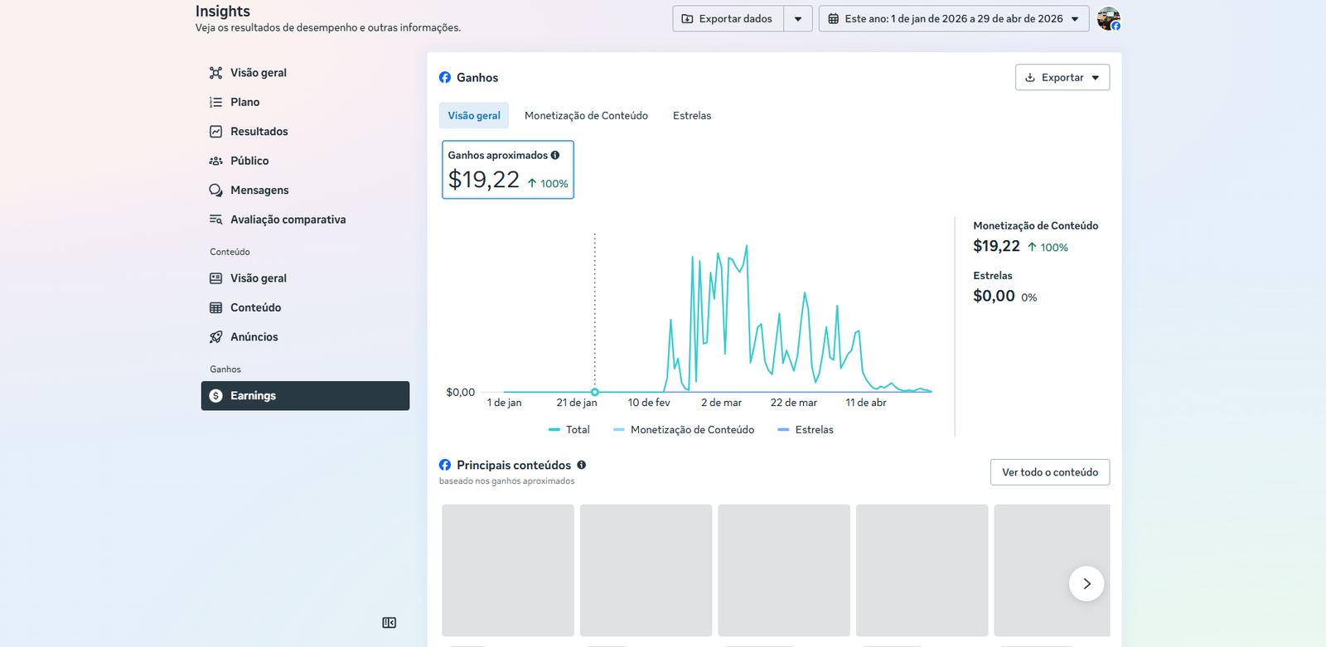Click the Visão geral sidebar icon at top

pyautogui.click(x=215, y=73)
